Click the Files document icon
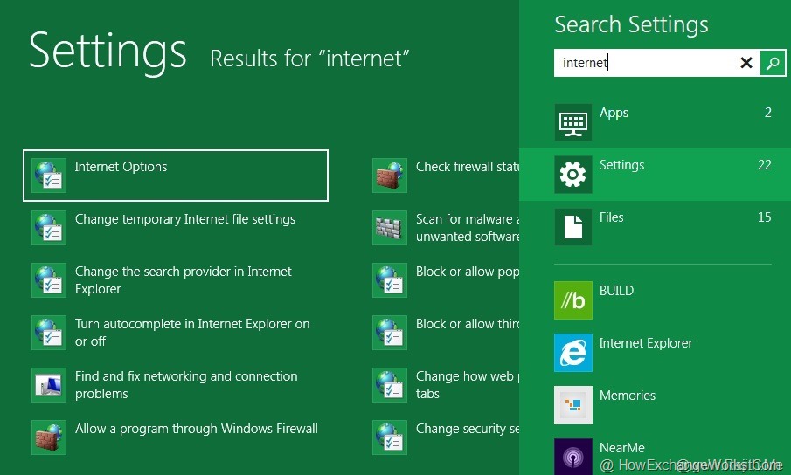791x475 pixels. coord(573,227)
